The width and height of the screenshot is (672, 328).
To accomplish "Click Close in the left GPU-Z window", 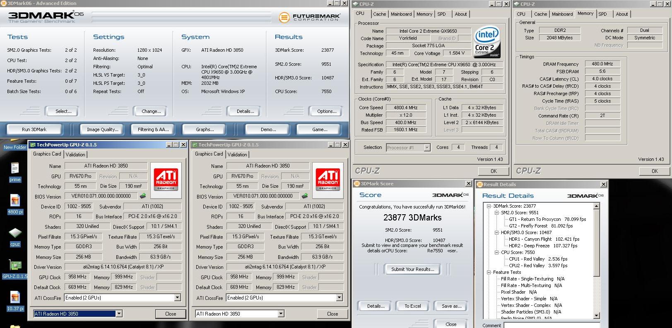I will pyautogui.click(x=171, y=314).
